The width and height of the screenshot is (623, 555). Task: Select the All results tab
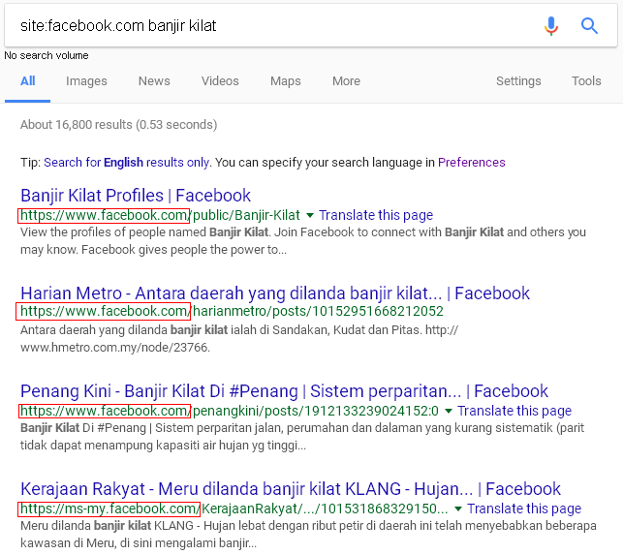coord(28,81)
